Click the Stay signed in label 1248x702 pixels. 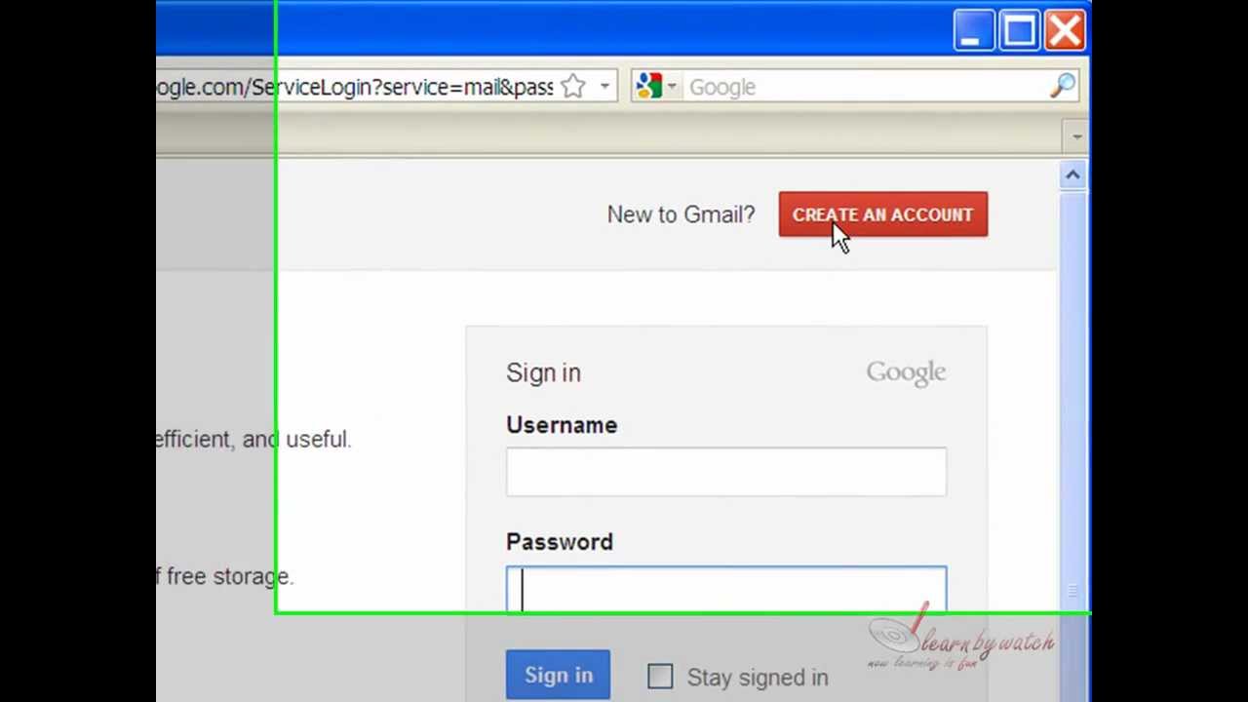(x=758, y=677)
